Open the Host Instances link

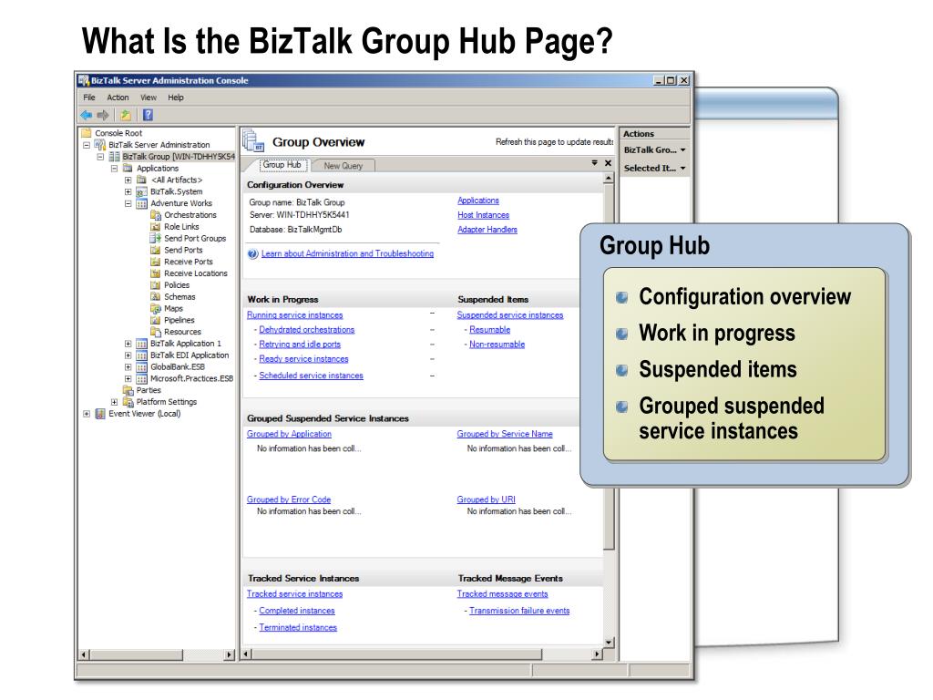[483, 215]
